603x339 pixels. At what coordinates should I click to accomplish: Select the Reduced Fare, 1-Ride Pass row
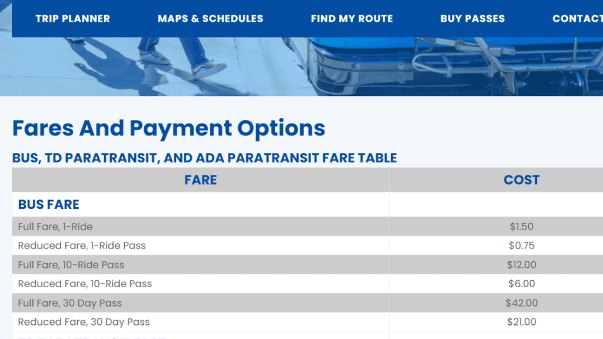pos(75,245)
